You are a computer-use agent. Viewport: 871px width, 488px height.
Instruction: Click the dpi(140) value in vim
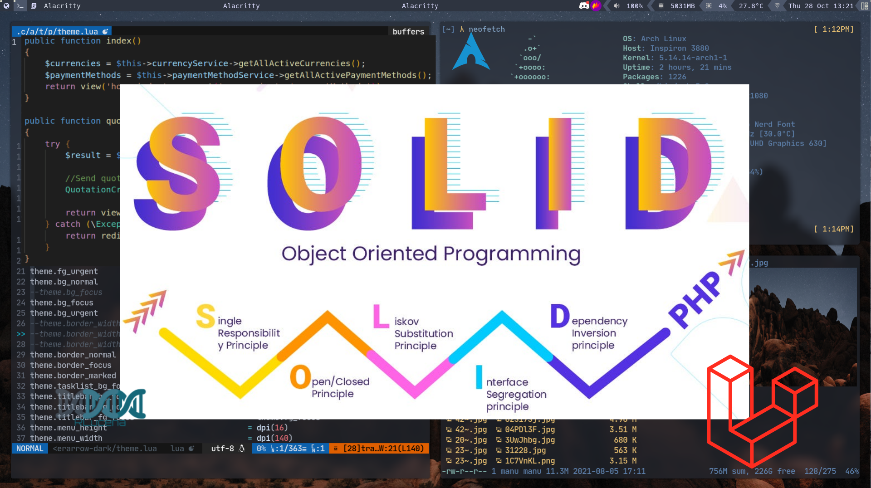[274, 439]
